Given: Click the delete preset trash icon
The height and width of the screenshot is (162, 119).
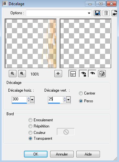Looking at the screenshot, I should coord(106,13).
